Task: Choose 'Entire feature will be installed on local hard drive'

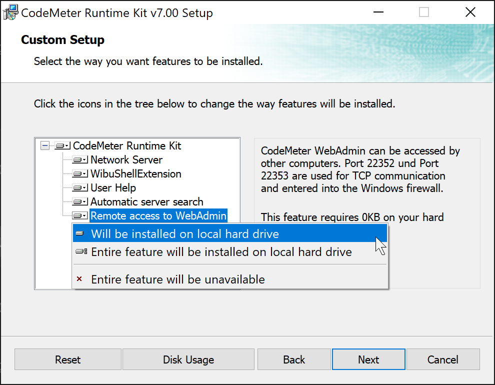Action: pyautogui.click(x=221, y=252)
